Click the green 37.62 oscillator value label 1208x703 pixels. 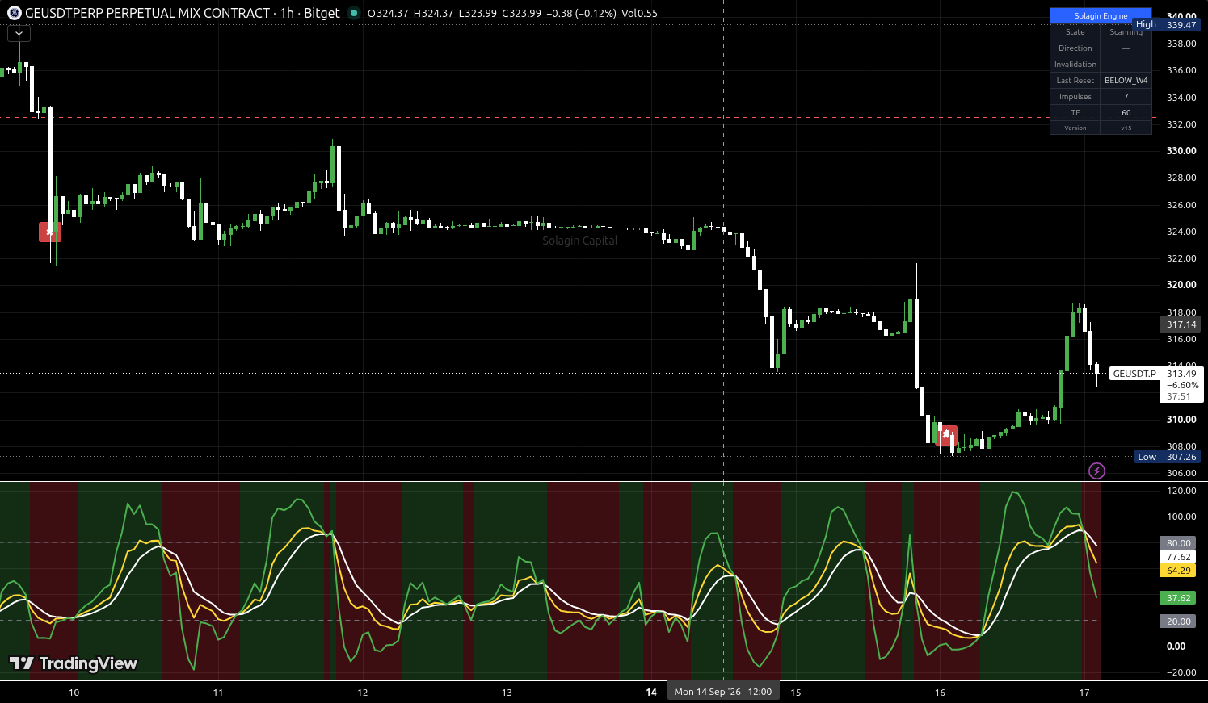[1179, 598]
